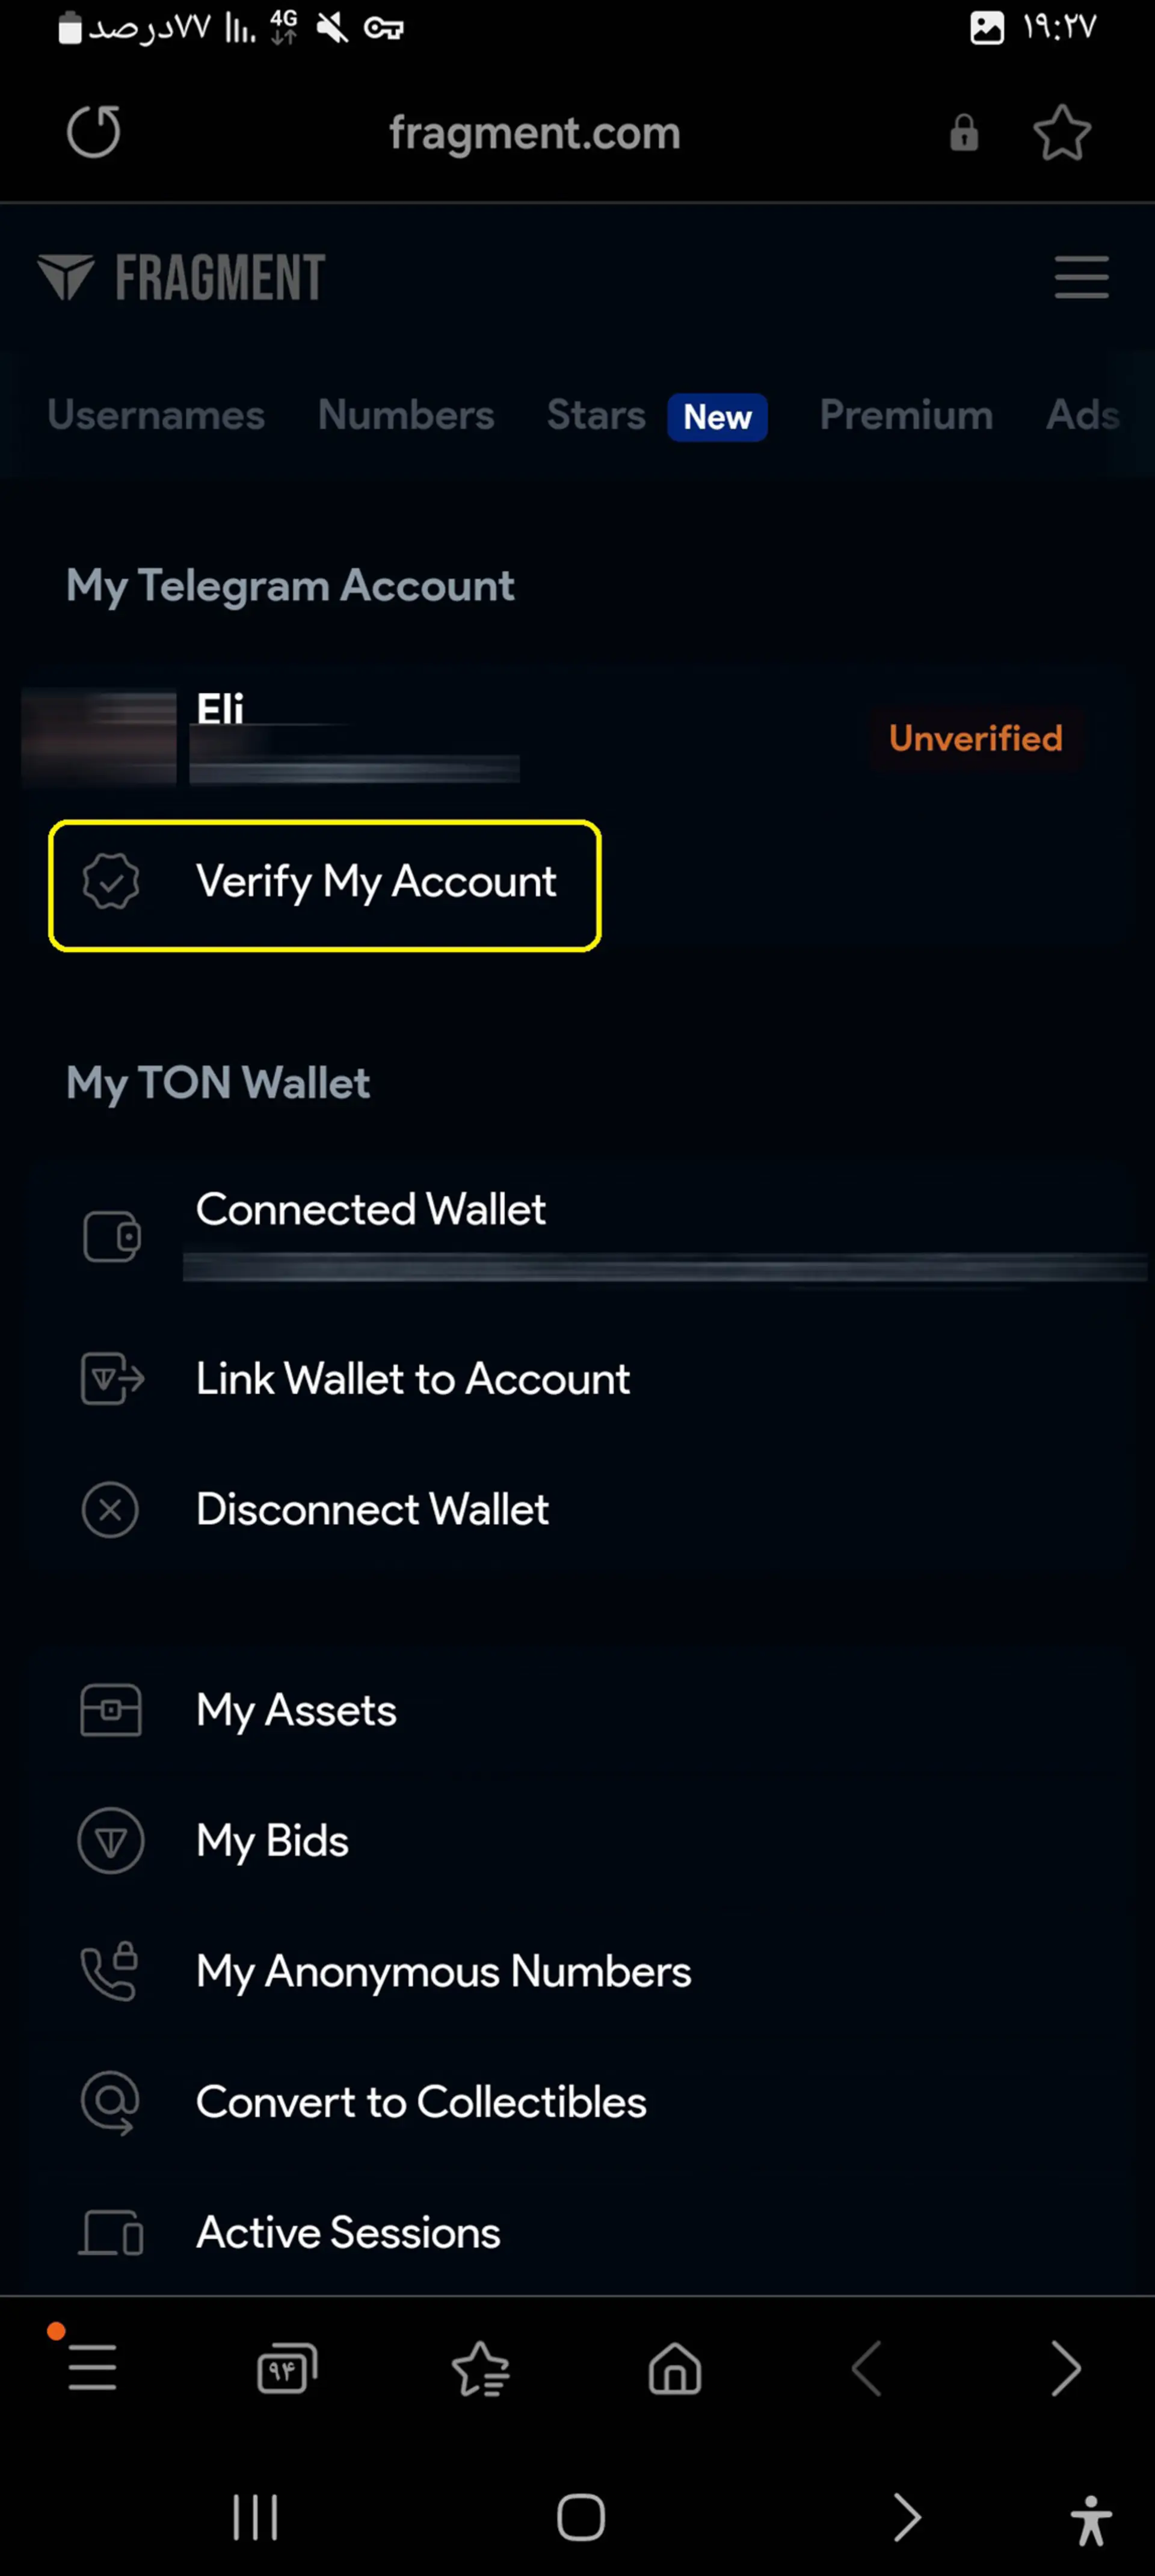Click the Fragment logo

[181, 277]
